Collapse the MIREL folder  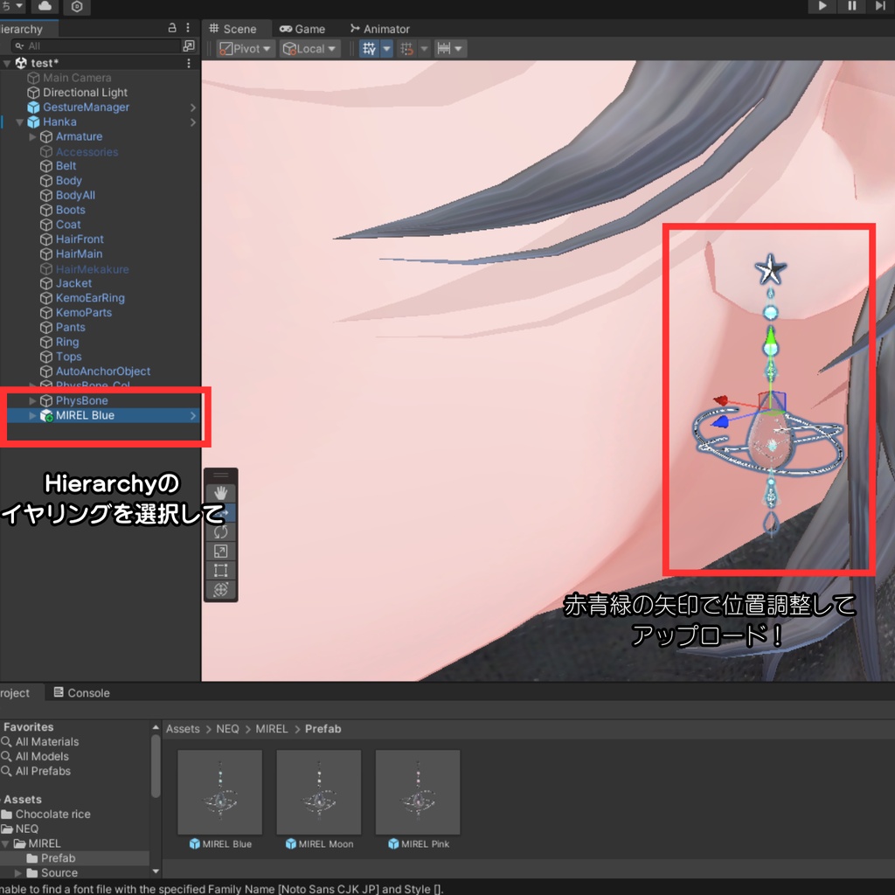[x=5, y=843]
